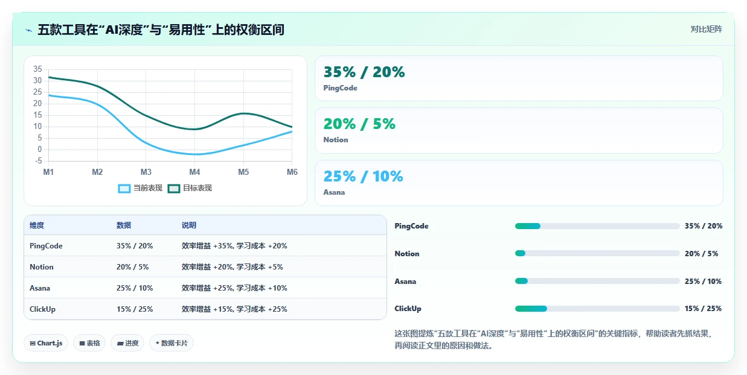Viewport: 747px width, 375px height.
Task: Click the M2 axis label on chart
Action: point(97,172)
